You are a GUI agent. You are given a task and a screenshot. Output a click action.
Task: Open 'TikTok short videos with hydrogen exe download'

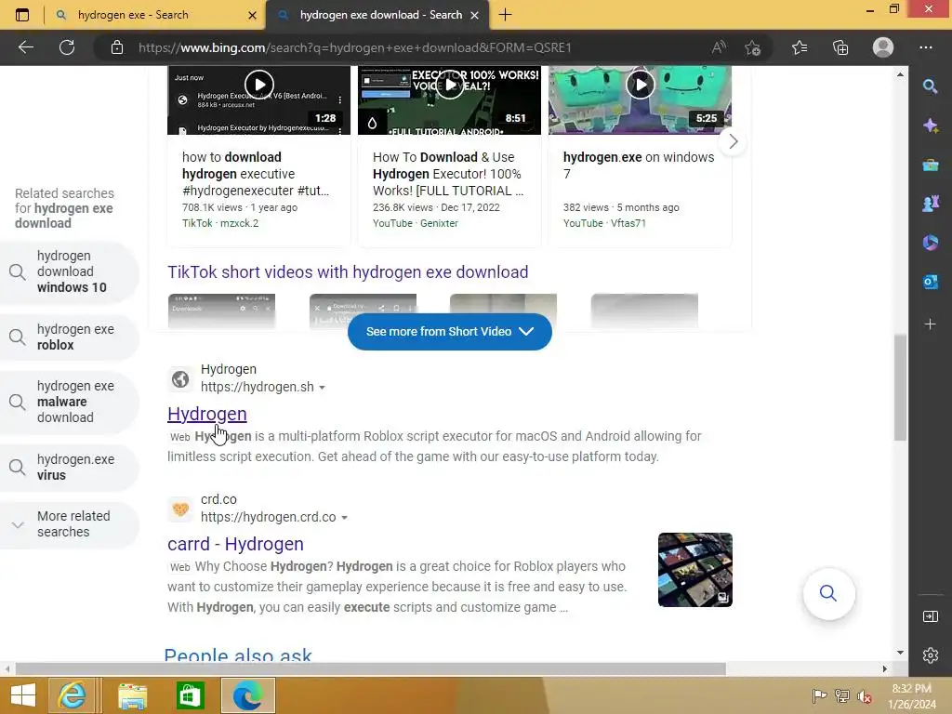(348, 272)
